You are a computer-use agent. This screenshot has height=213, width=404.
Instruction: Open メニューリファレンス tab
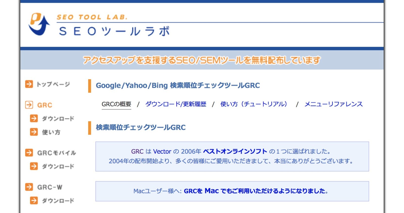[x=334, y=104]
